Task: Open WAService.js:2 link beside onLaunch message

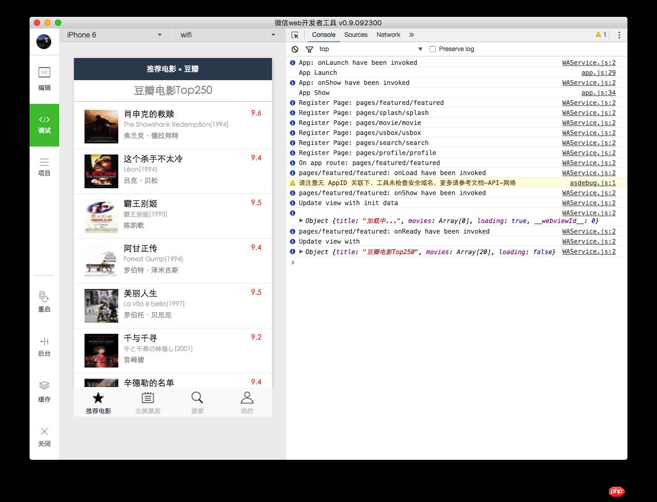Action: click(x=589, y=63)
